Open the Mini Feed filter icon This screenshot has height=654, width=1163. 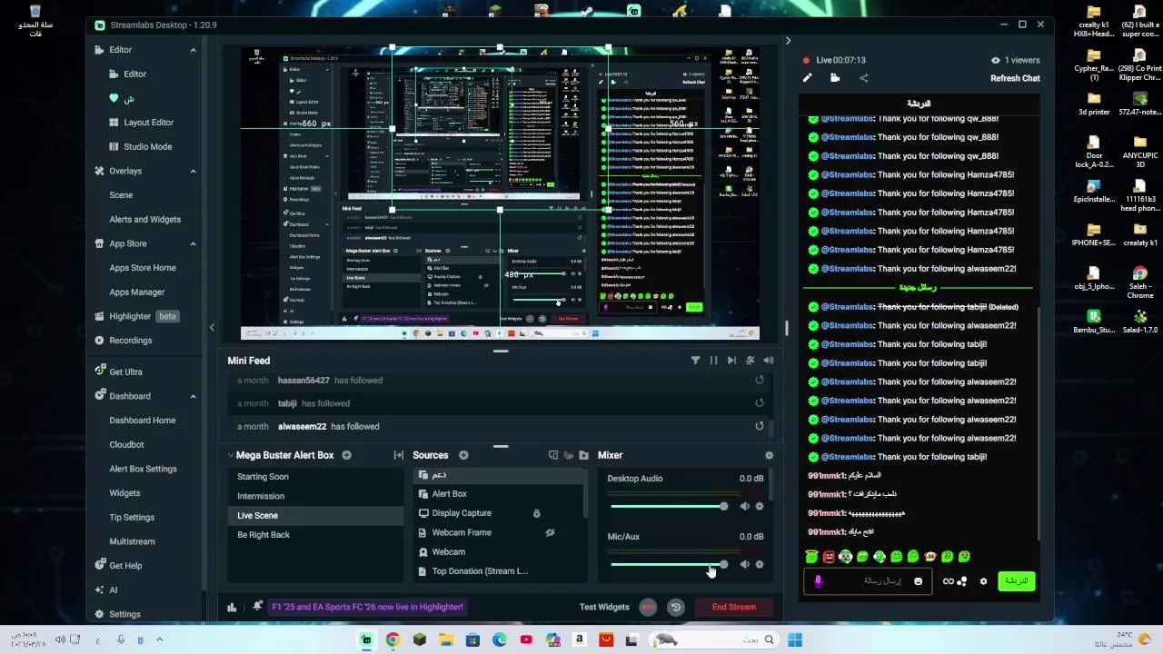click(x=695, y=361)
